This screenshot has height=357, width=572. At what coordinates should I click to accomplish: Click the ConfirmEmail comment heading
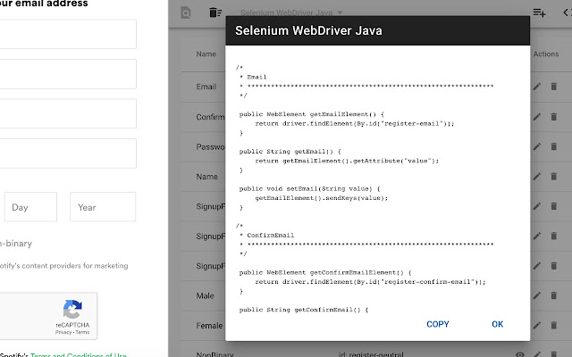[x=270, y=235]
